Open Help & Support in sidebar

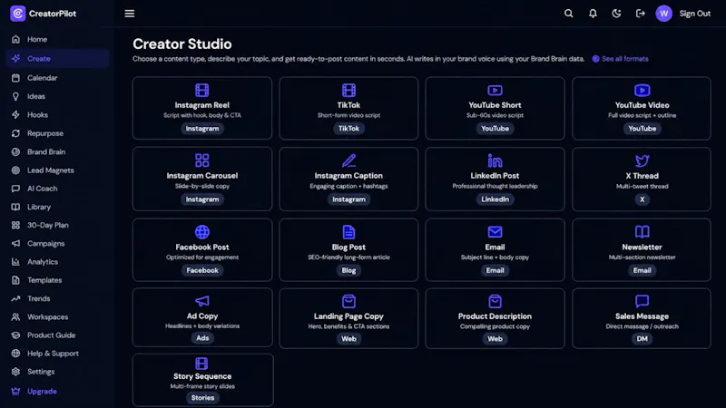(57, 354)
